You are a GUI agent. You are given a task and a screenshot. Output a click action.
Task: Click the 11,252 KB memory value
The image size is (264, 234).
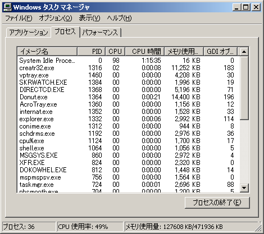pos(186,68)
